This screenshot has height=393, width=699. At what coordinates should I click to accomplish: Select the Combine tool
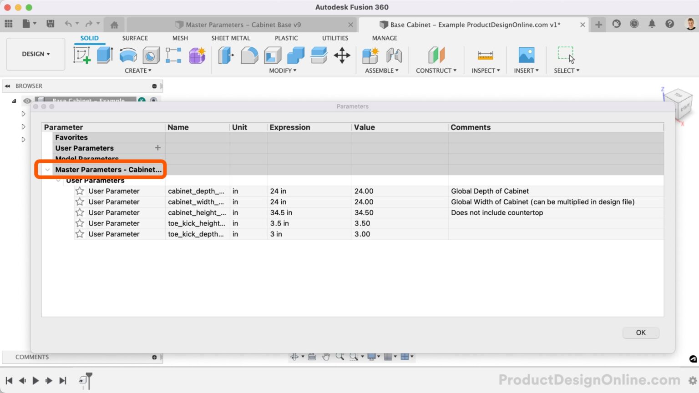coord(295,55)
